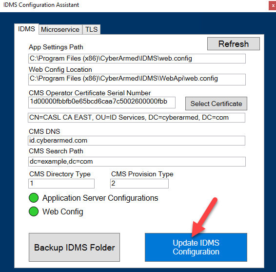Click the IDMS Configuration Assistant title
276x272 pixels.
(x=41, y=5)
